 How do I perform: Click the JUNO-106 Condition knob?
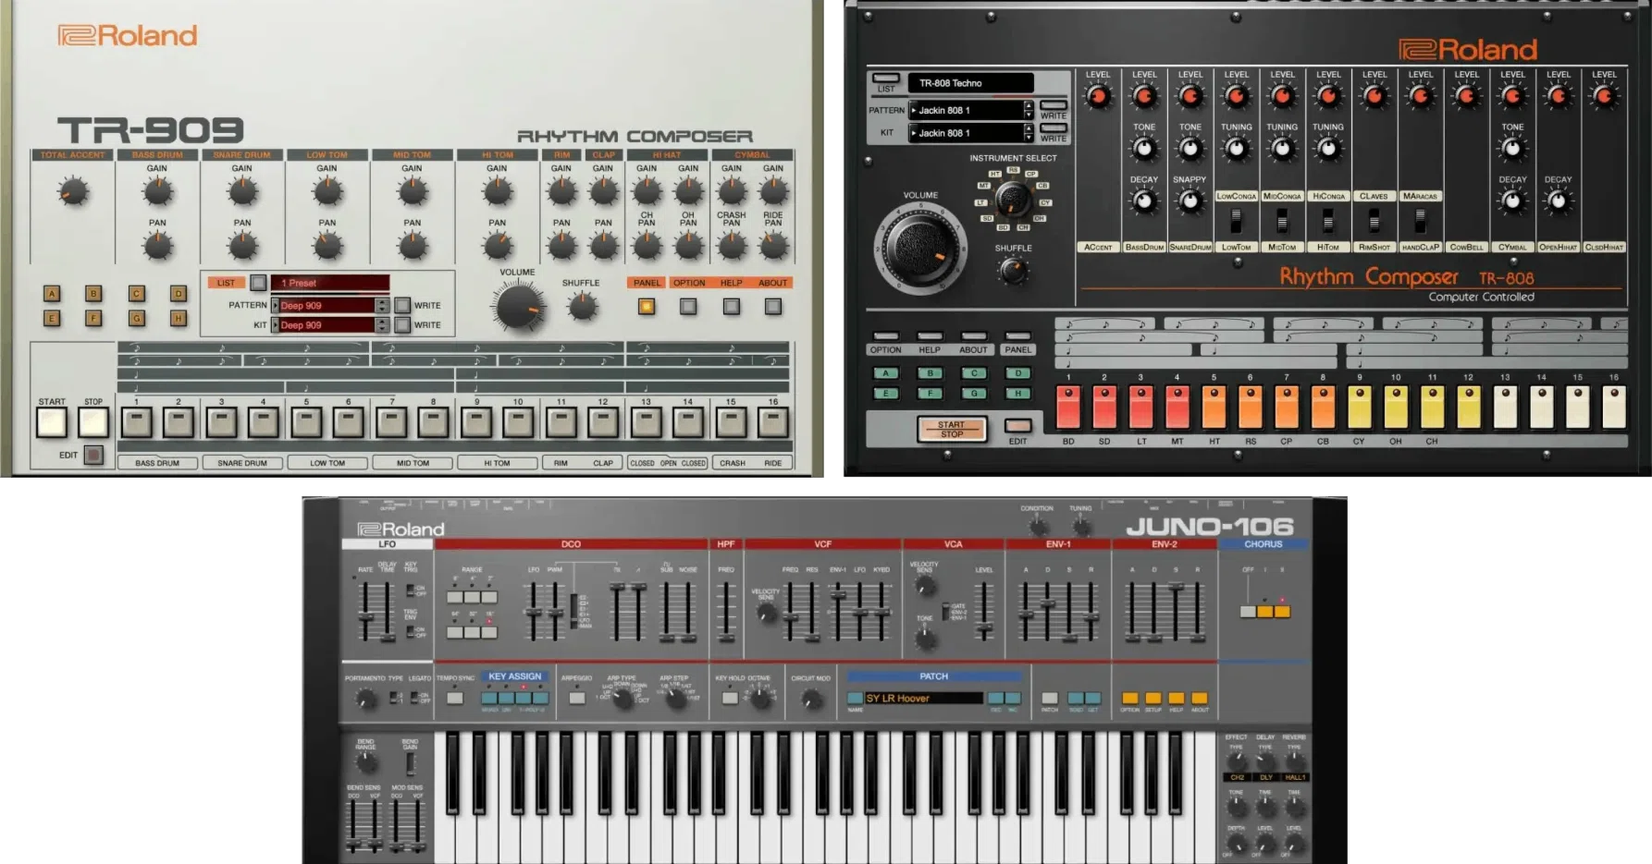click(1037, 525)
